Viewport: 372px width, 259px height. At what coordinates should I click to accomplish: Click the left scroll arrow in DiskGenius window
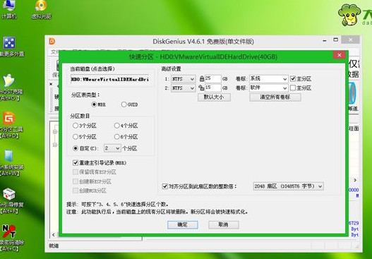coord(54,235)
